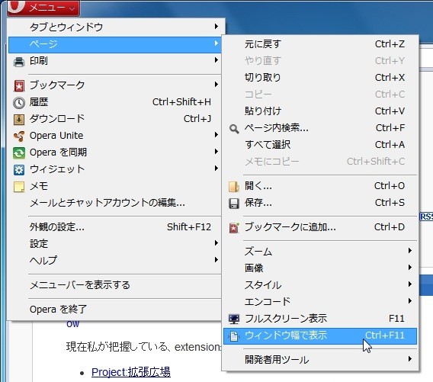Click the add-bookmark icon beside ブックマークに追加
The height and width of the screenshot is (382, 433).
234,227
